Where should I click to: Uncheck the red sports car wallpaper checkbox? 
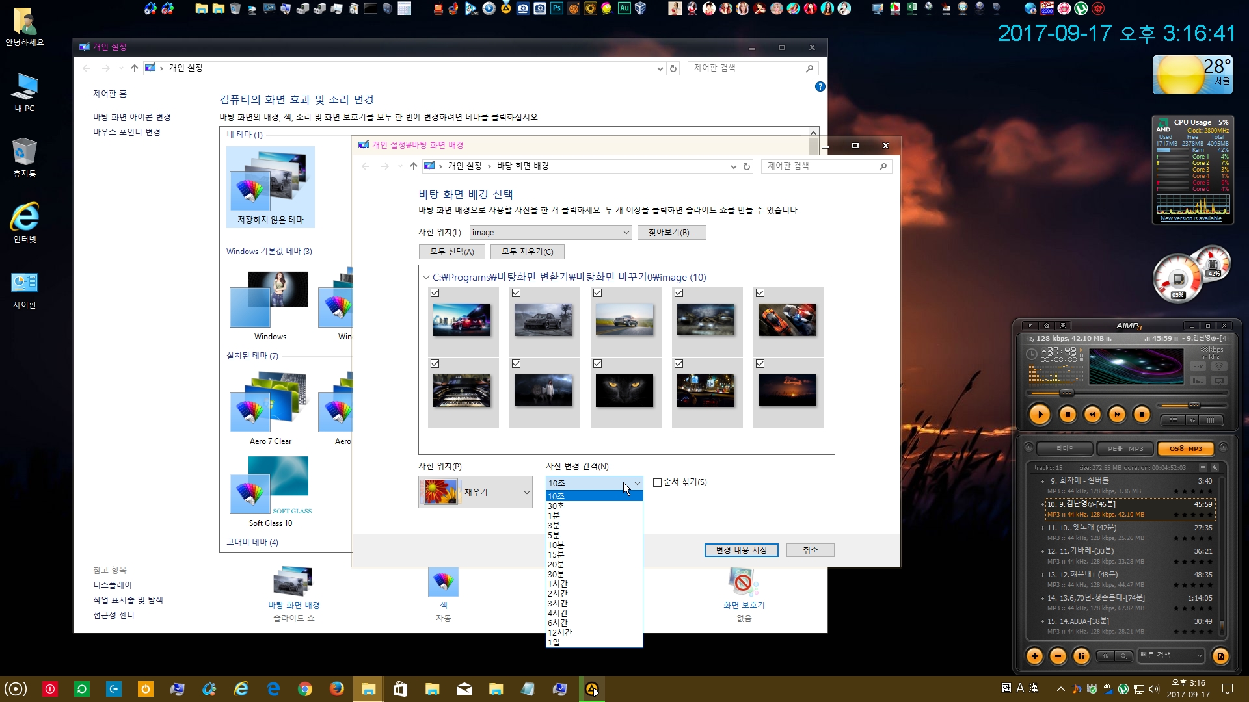coord(435,293)
